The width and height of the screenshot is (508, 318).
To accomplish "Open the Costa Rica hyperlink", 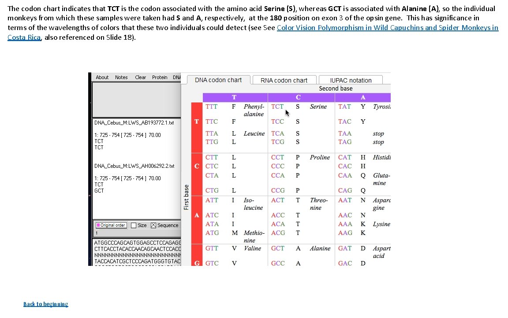I will 24,37.
